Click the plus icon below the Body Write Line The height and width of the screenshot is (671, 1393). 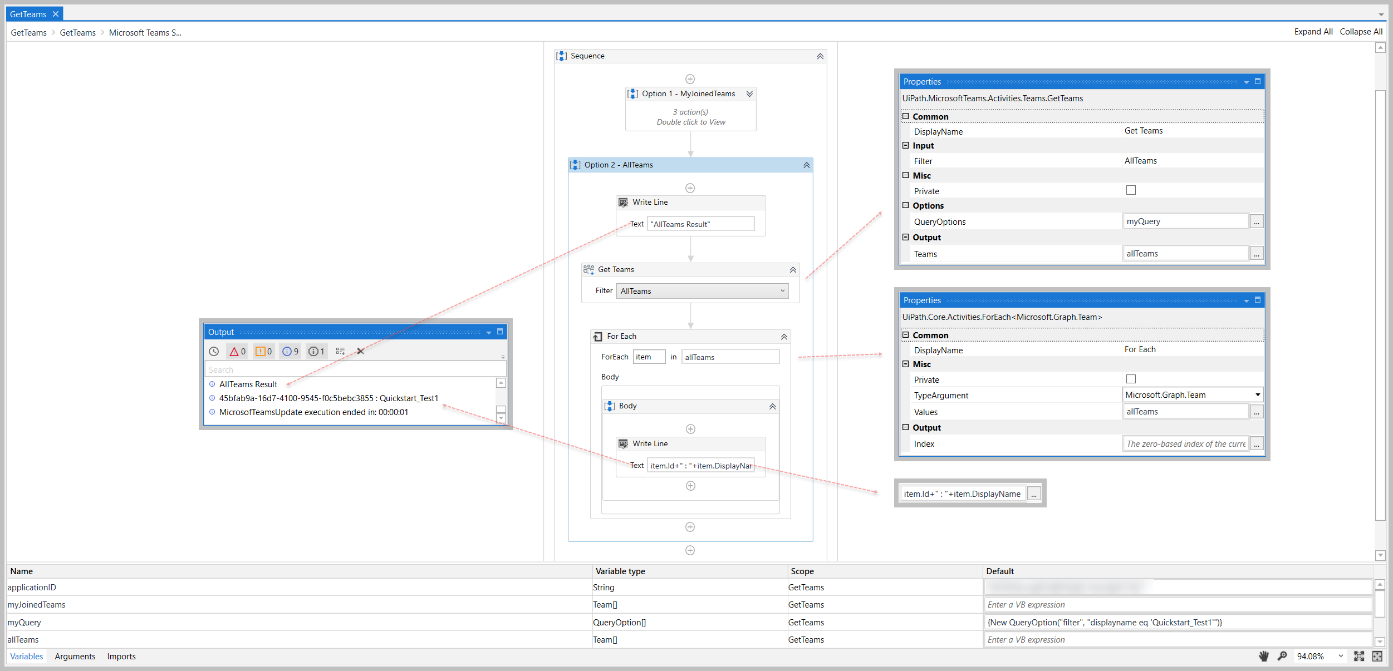point(690,486)
